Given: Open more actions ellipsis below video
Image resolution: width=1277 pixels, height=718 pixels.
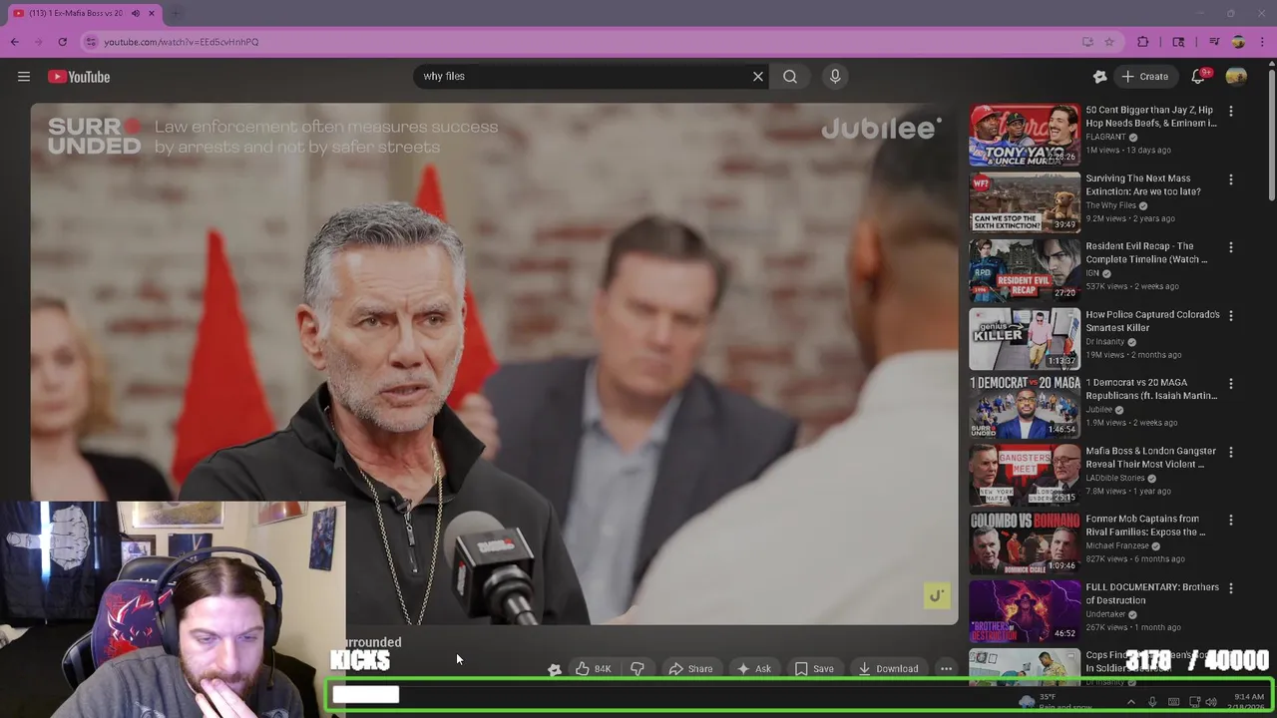Looking at the screenshot, I should click(946, 669).
